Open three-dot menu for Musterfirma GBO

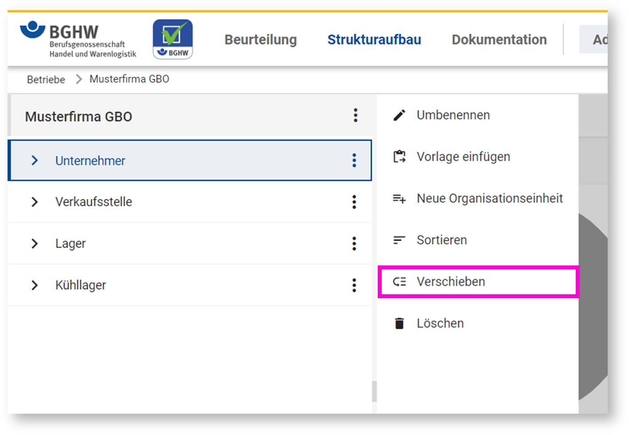[x=355, y=115]
